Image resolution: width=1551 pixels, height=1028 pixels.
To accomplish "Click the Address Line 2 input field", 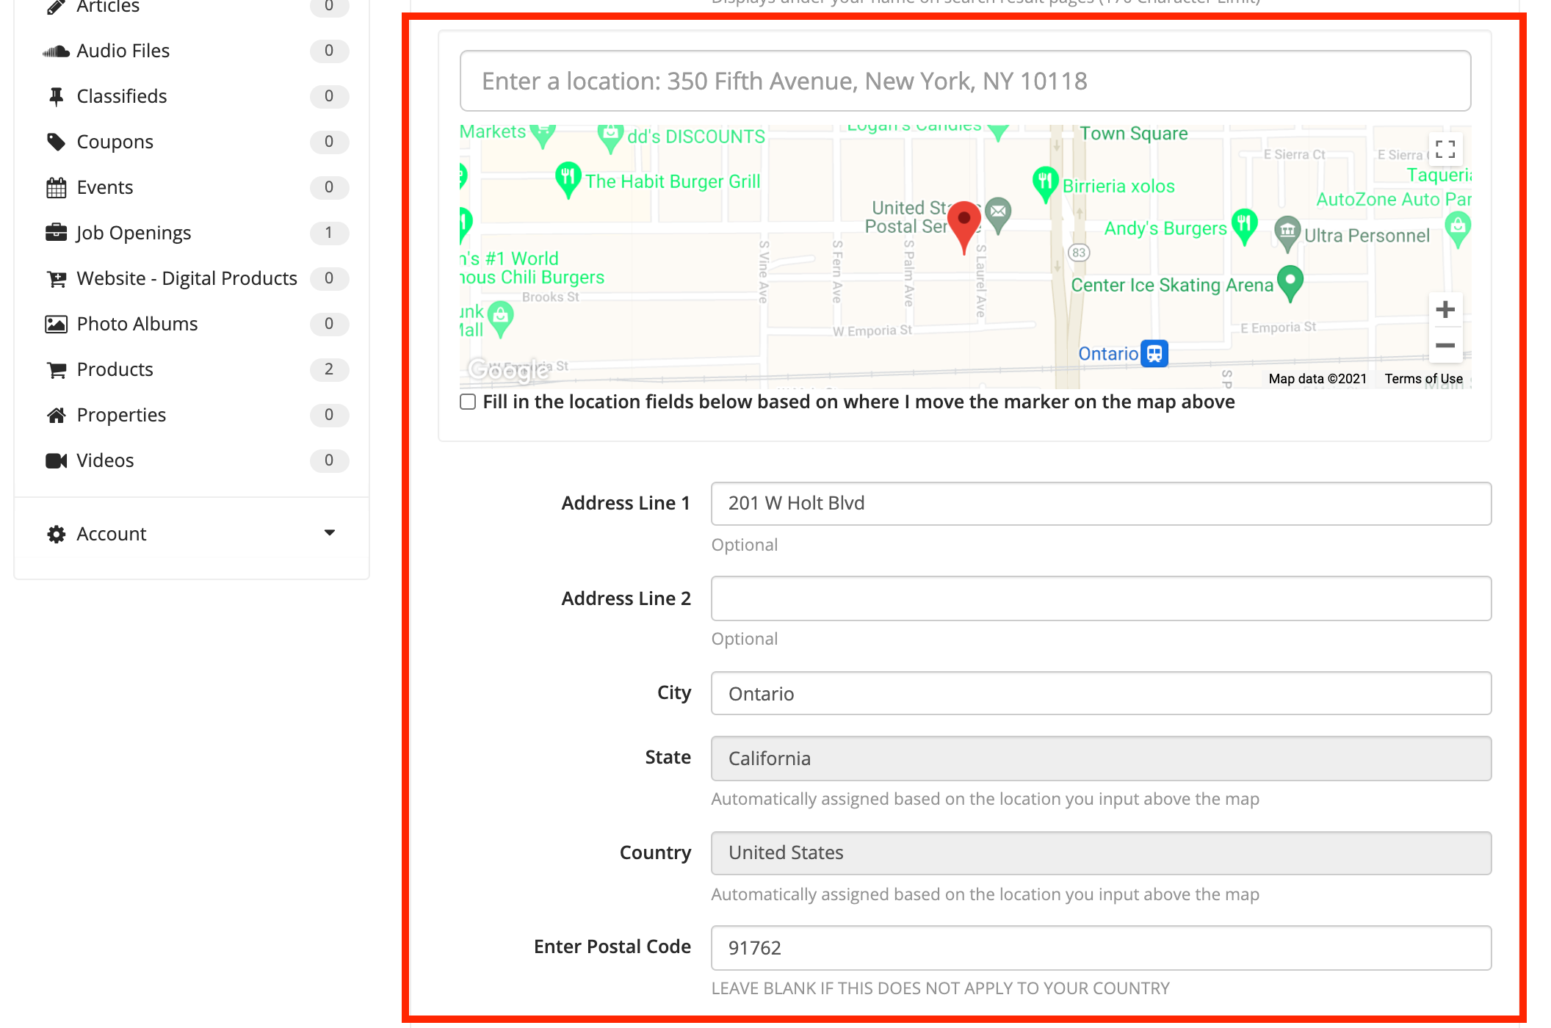I will (x=1100, y=598).
